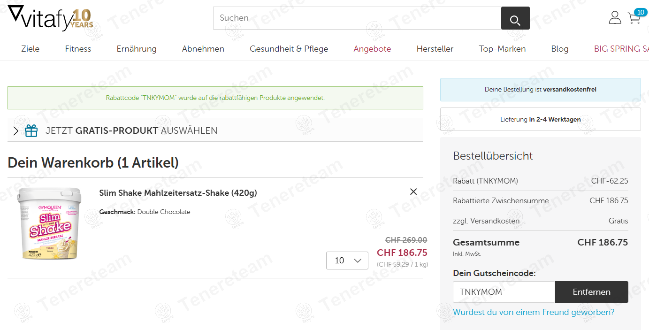Go to the Blog page
Viewport: 649px width, 330px height.
560,49
